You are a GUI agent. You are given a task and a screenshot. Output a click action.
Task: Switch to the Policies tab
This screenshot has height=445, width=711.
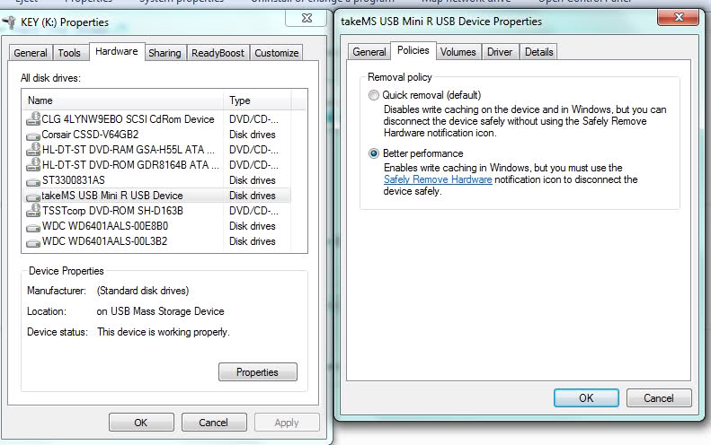[x=413, y=51]
